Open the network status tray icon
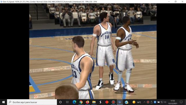Viewport: 186px width, 105px height. pyautogui.click(x=162, y=102)
